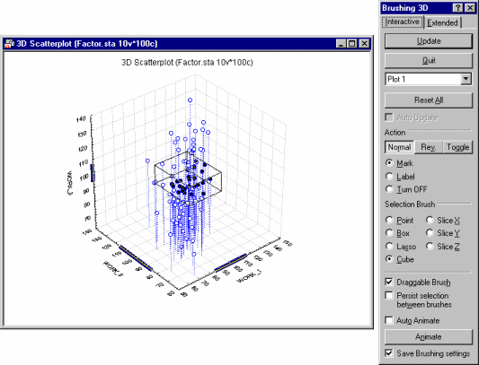
Task: Select the Label radio option
Action: point(400,177)
